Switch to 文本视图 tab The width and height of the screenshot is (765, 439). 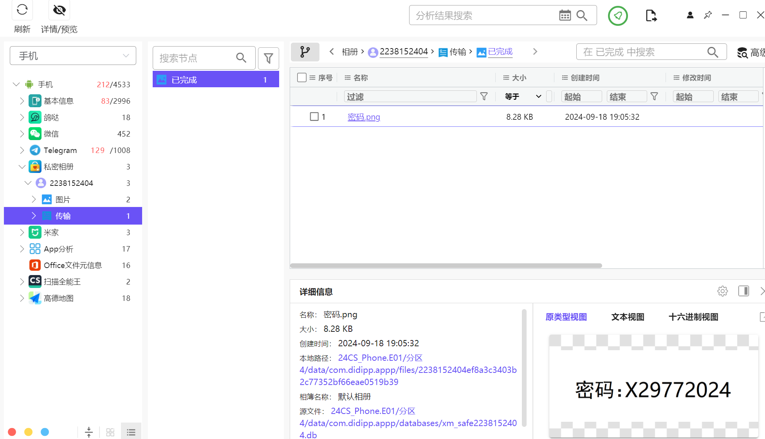[x=628, y=317]
